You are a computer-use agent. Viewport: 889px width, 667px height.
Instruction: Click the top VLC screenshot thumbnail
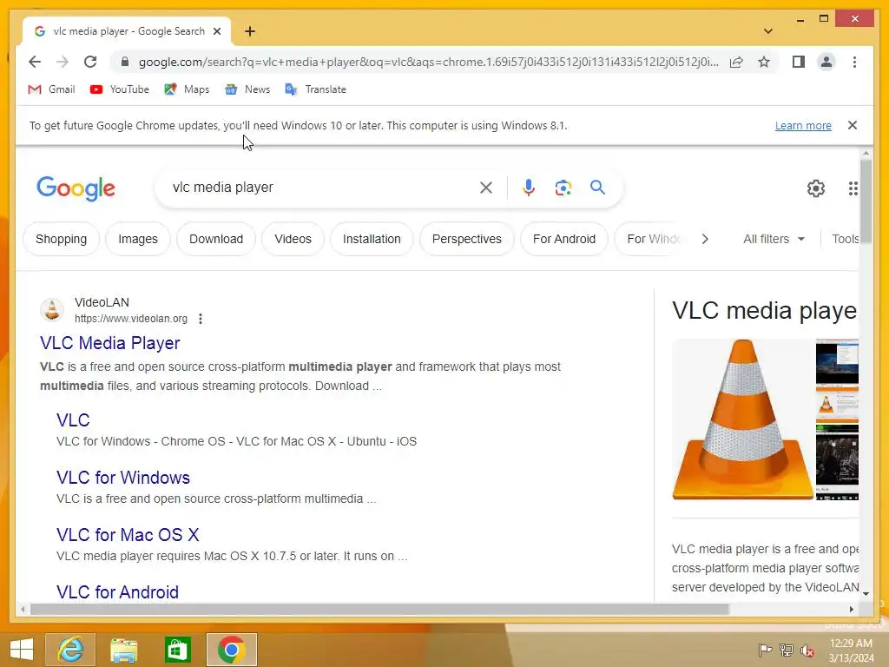pyautogui.click(x=837, y=361)
